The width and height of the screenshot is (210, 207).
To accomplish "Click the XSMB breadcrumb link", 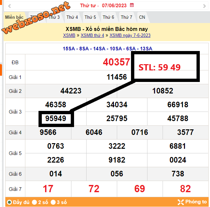I will 69,35.
